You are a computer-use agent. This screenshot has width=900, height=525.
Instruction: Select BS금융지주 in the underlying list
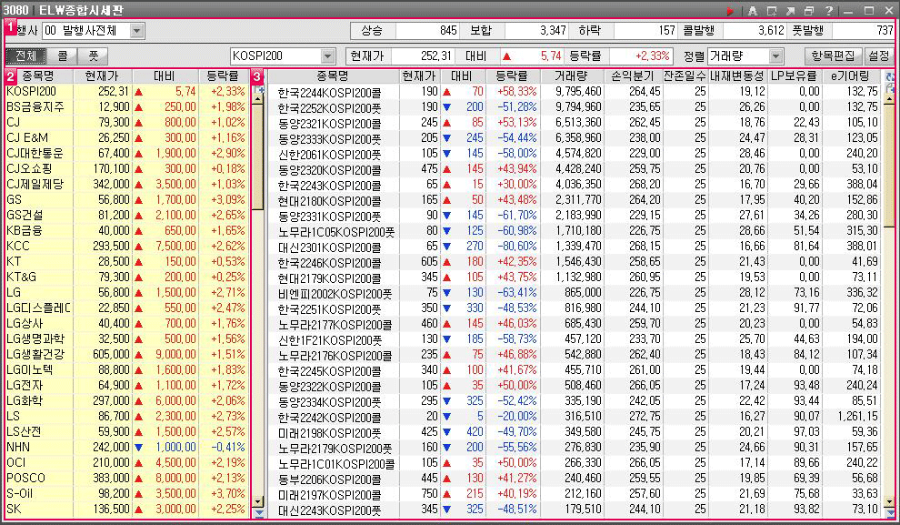coord(126,106)
